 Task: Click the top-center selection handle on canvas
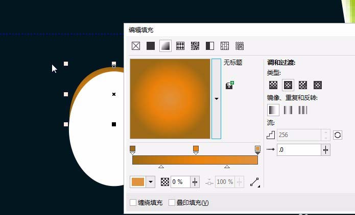click(114, 64)
